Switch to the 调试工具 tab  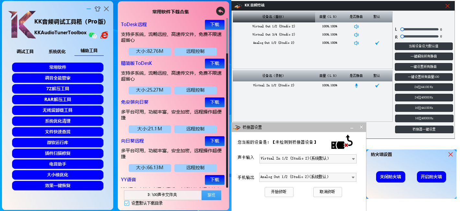25,51
